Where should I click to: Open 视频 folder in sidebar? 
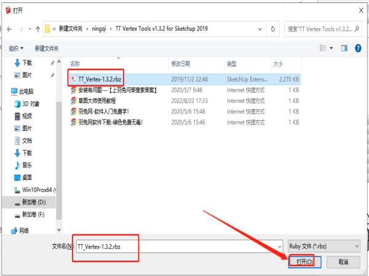coord(23,116)
